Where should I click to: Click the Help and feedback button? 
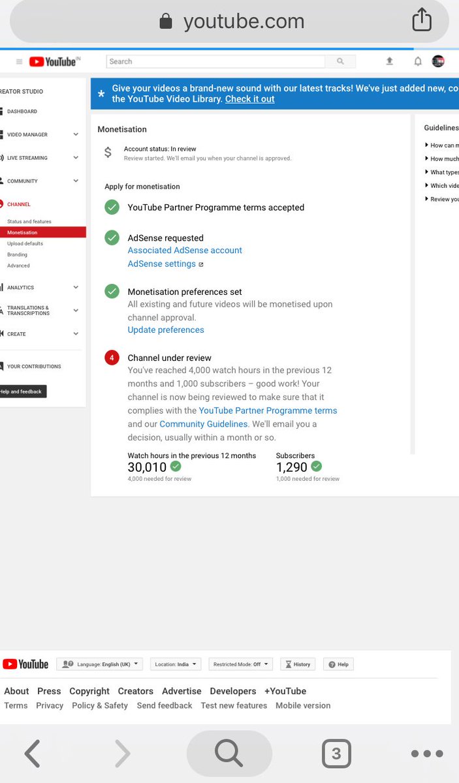[x=22, y=391]
